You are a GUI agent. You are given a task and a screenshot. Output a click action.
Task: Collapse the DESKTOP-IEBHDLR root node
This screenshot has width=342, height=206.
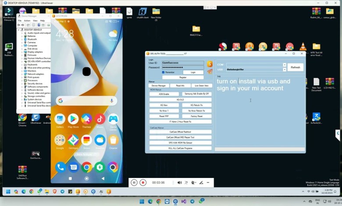[x=18, y=30]
